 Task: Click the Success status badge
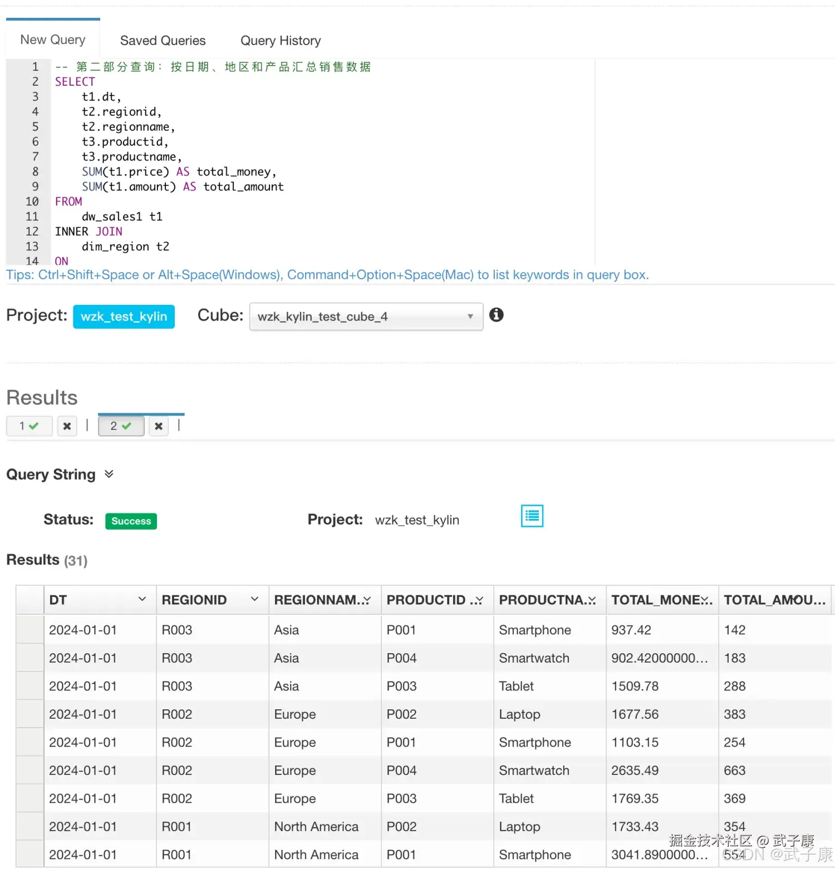[x=131, y=521]
